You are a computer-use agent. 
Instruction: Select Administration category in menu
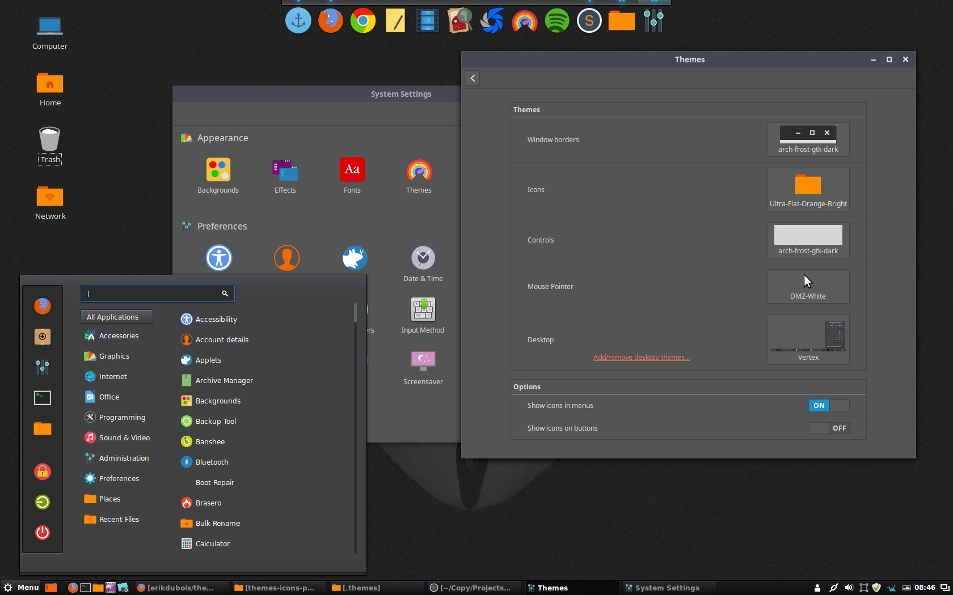[118, 458]
